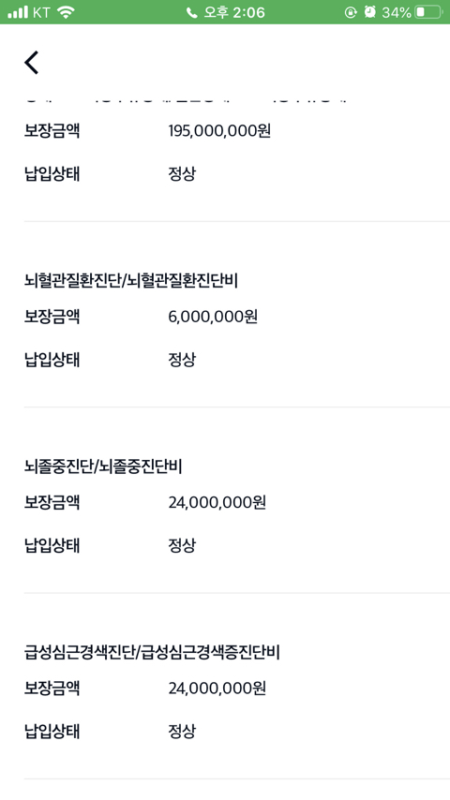The height and width of the screenshot is (800, 450).
Task: Tap the 24,000,000원 amount under 뇌졸중진단
Action: 217,502
